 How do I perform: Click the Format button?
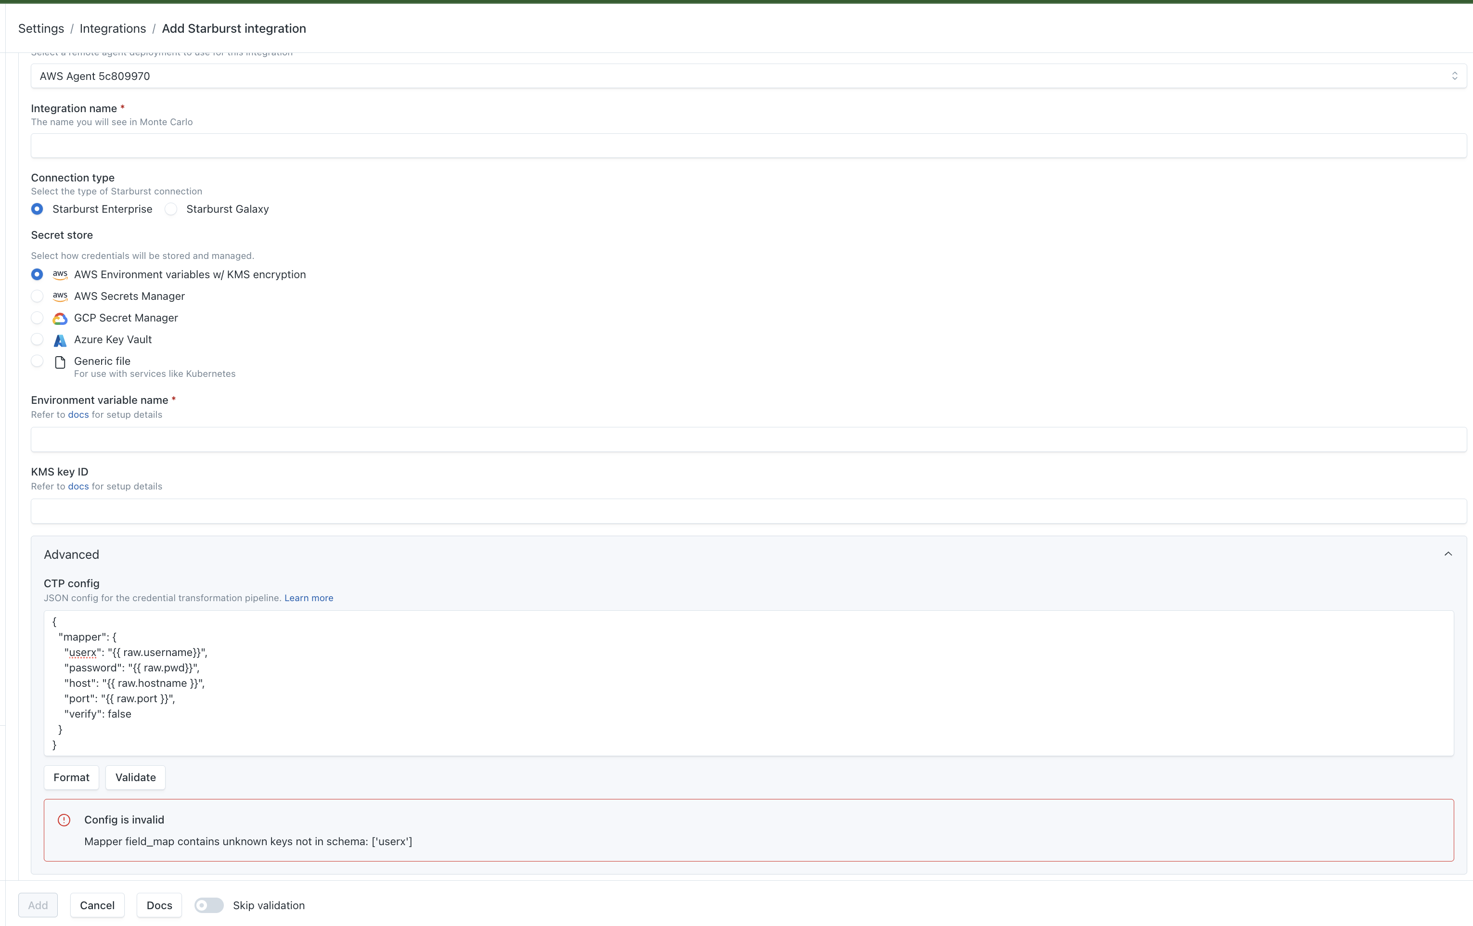[71, 777]
